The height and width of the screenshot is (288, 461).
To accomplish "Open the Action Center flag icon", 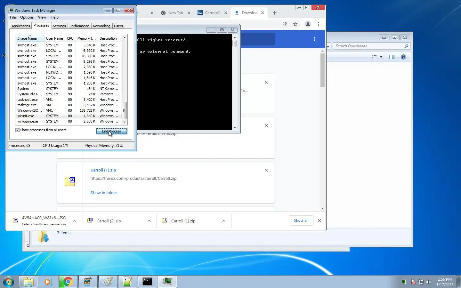I will coord(413,282).
